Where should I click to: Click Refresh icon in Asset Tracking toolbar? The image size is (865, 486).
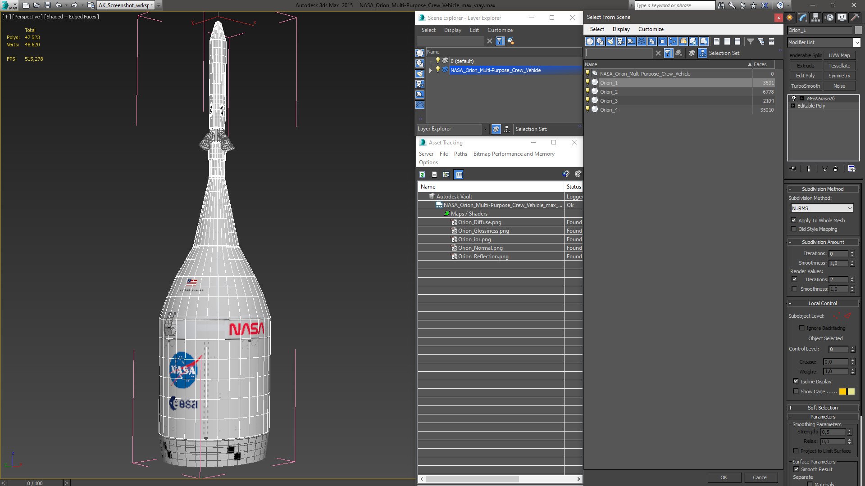(x=422, y=175)
